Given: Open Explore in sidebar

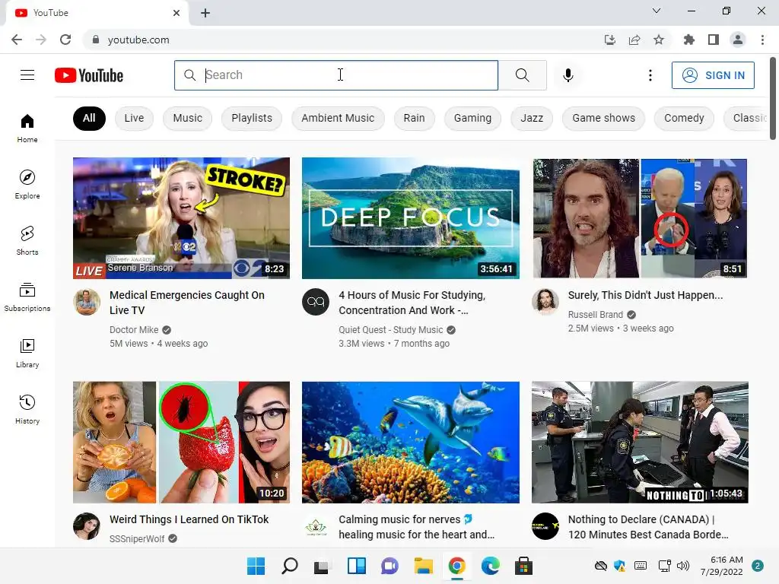Looking at the screenshot, I should [27, 184].
